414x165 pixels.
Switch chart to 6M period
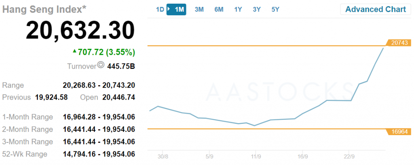tap(219, 9)
